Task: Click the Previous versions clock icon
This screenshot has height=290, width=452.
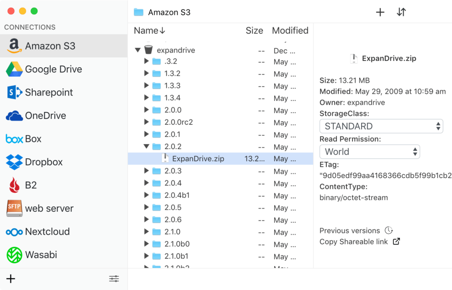Action: click(x=388, y=230)
